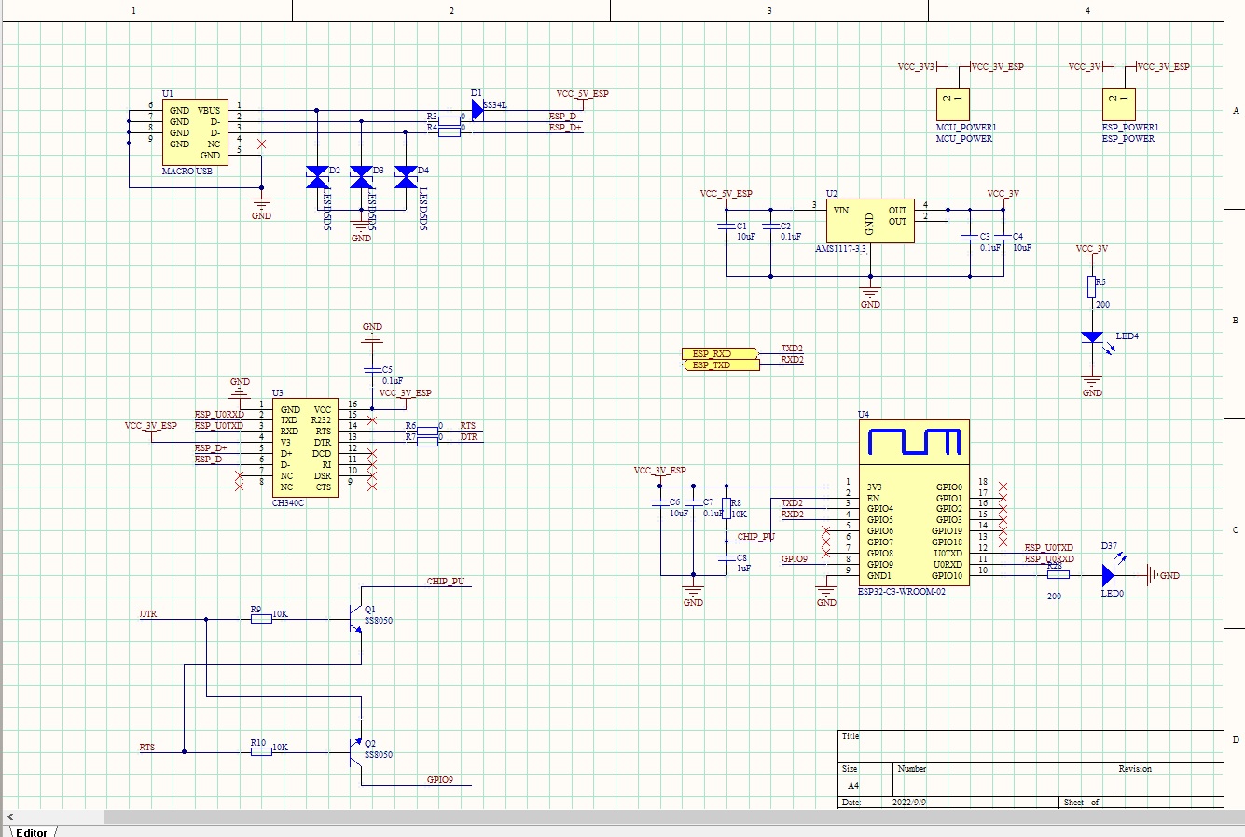Select the U3 CH340C chip body
Image resolution: width=1245 pixels, height=837 pixels.
[306, 448]
